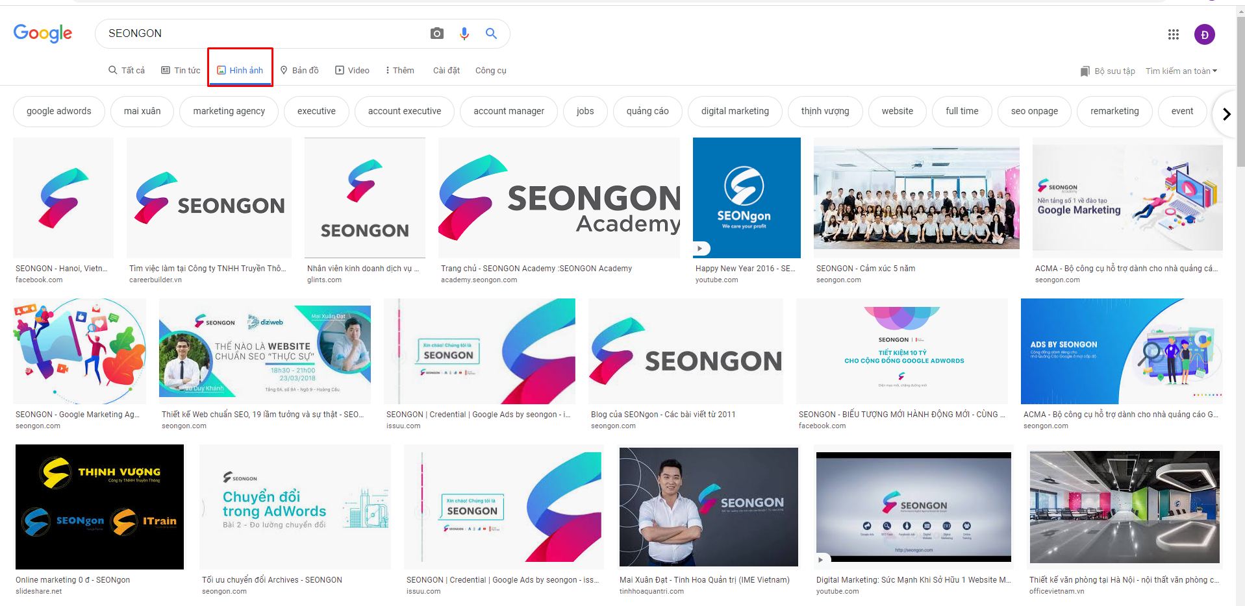Filter by seo onpage chip
The image size is (1245, 606).
click(1035, 111)
